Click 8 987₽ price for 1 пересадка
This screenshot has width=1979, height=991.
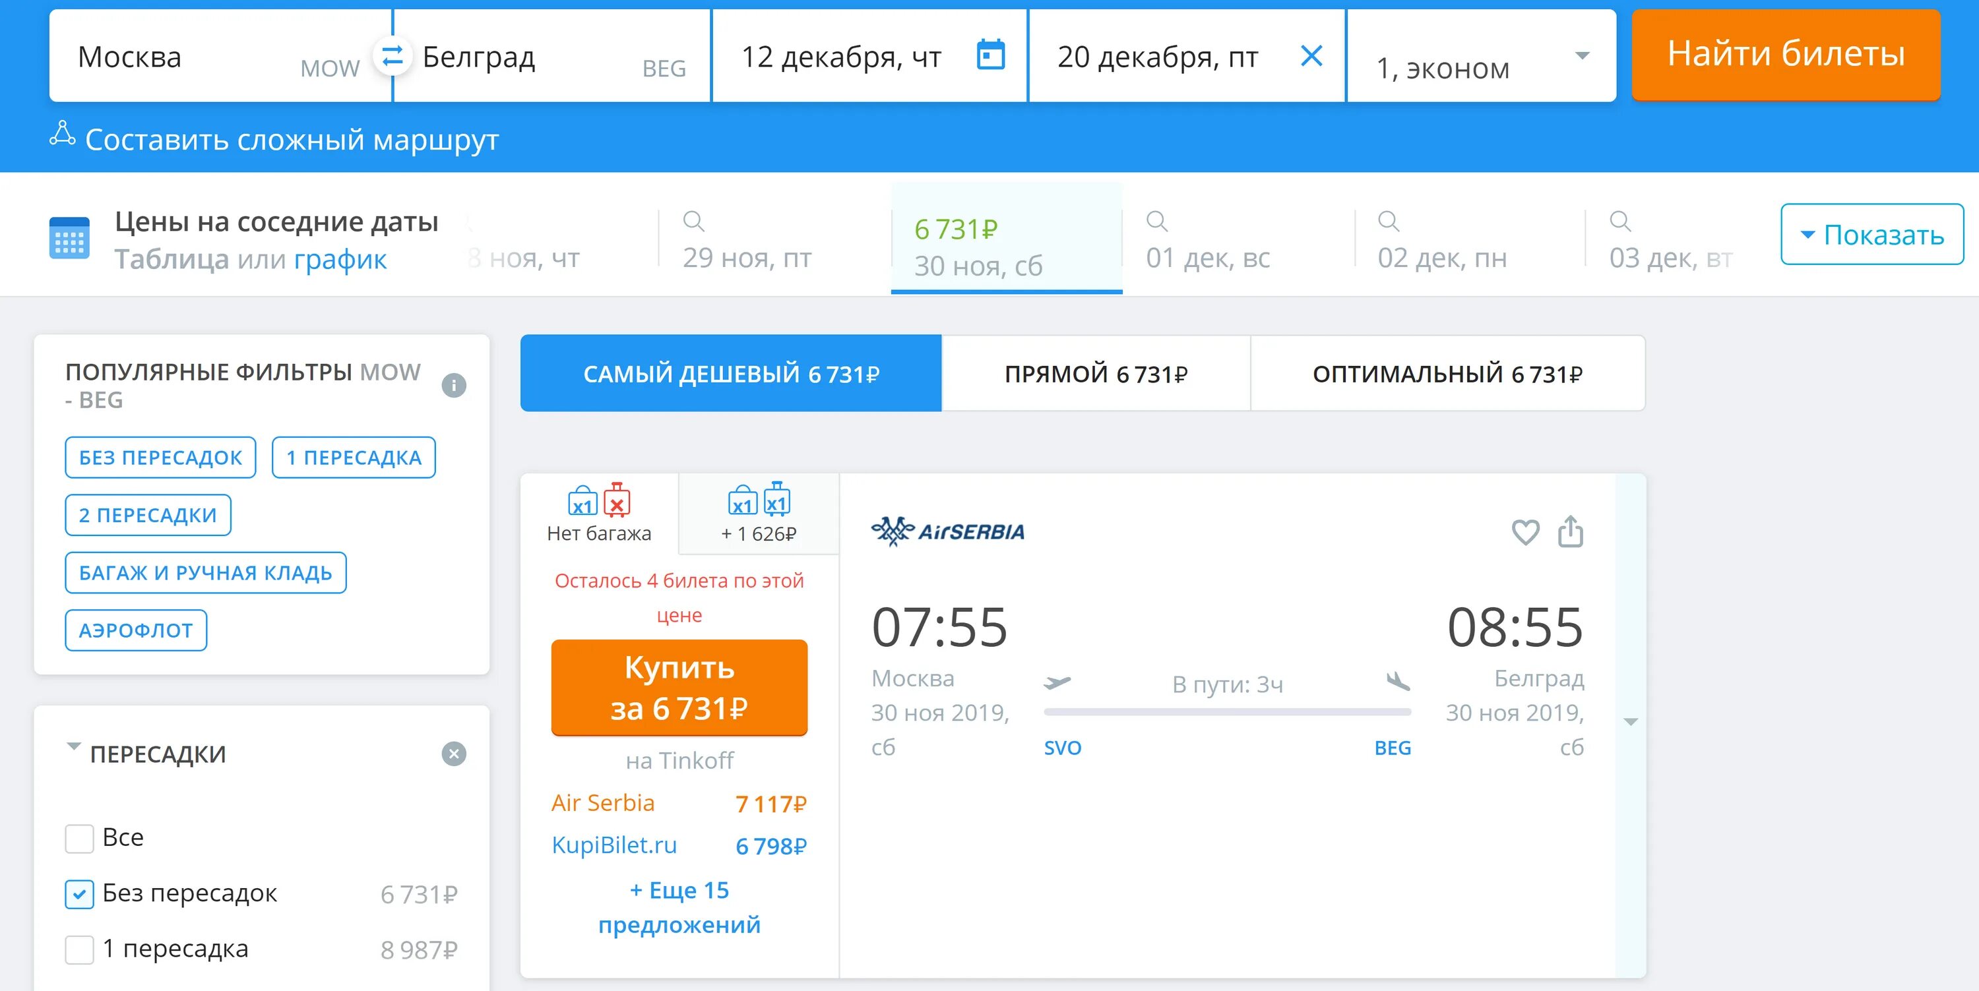point(419,950)
